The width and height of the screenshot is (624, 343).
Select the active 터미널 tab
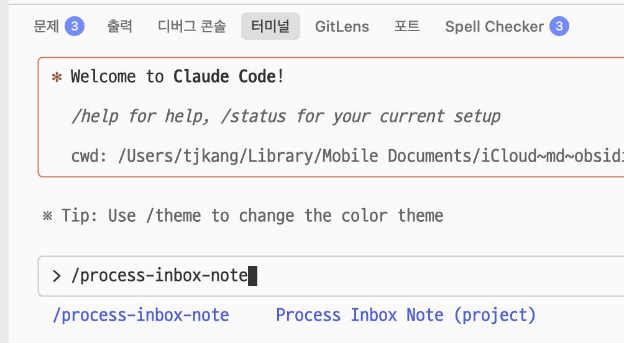click(x=270, y=26)
